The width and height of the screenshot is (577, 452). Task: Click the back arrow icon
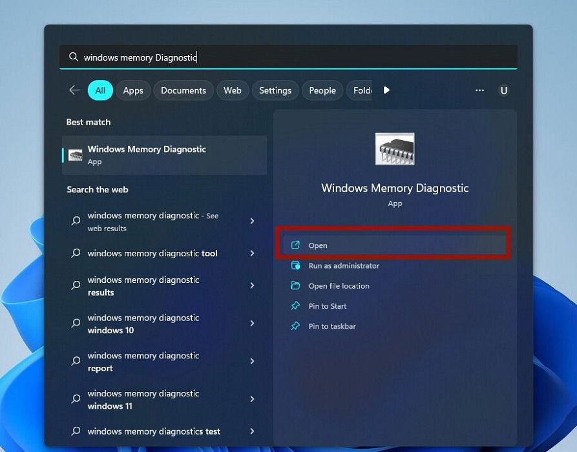74,90
